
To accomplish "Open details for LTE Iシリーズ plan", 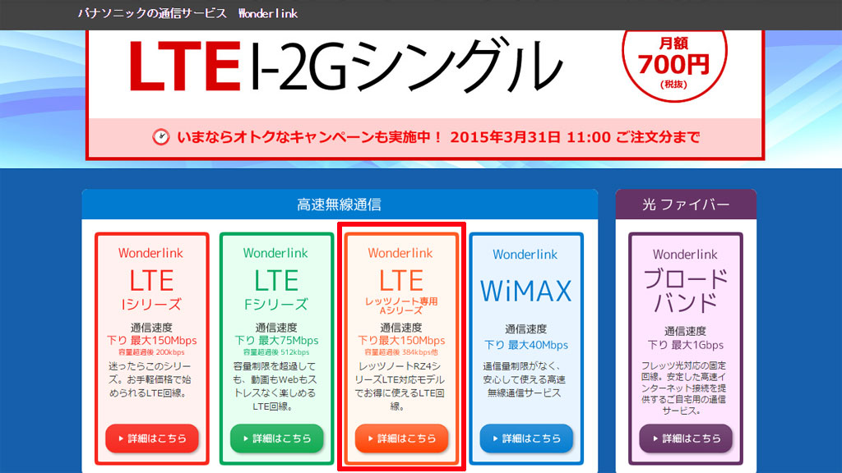I will (x=152, y=439).
